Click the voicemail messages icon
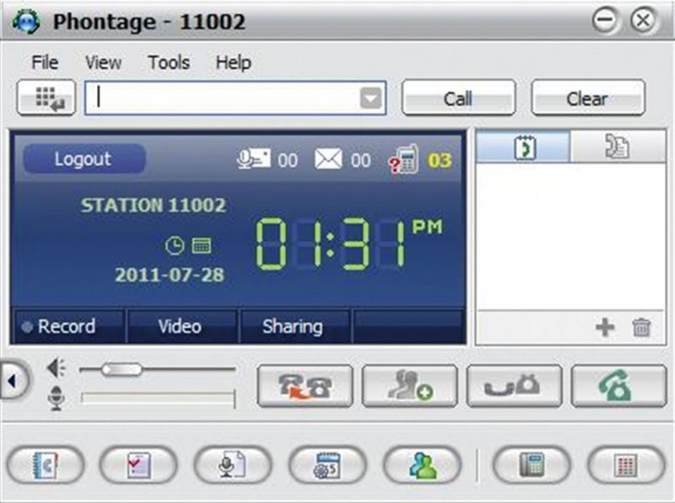Screen dimensions: 675x503 point(254,159)
